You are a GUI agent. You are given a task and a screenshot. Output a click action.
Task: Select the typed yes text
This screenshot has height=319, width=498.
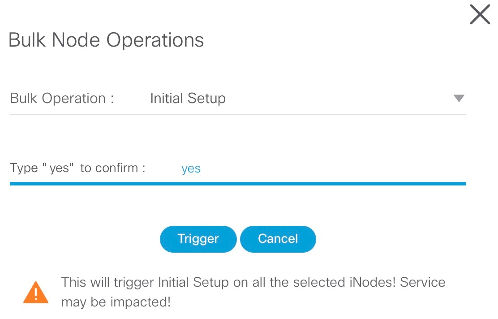191,168
